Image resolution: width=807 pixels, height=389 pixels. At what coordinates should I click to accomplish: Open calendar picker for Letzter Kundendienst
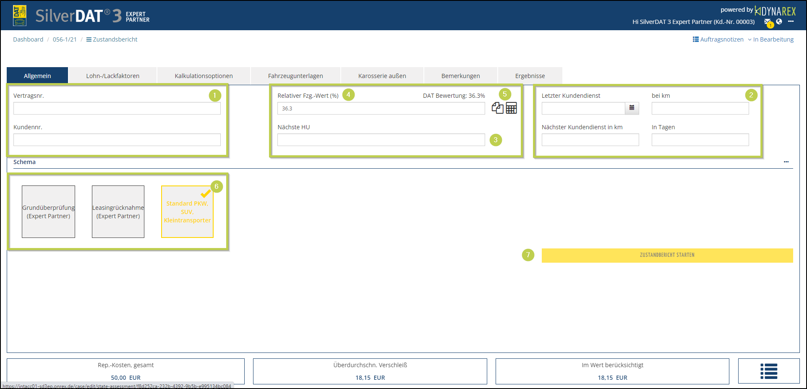coord(632,108)
